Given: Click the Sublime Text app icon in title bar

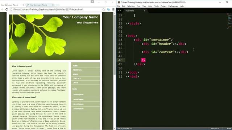Looking at the screenshot, I should (x=119, y=2).
